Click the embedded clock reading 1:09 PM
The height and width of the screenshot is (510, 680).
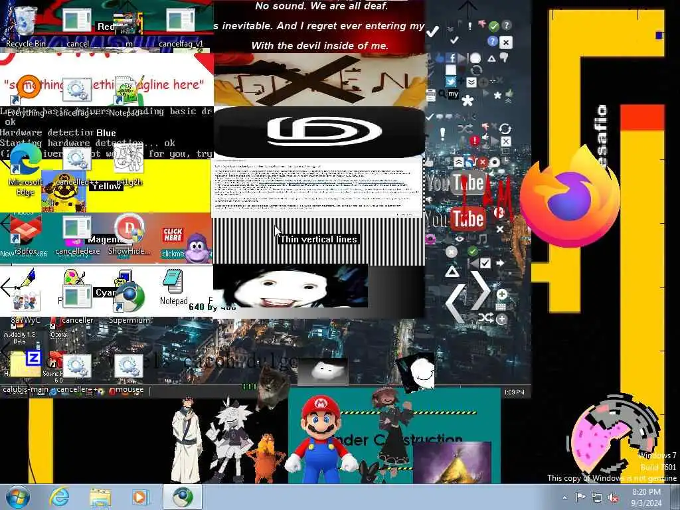pos(515,392)
